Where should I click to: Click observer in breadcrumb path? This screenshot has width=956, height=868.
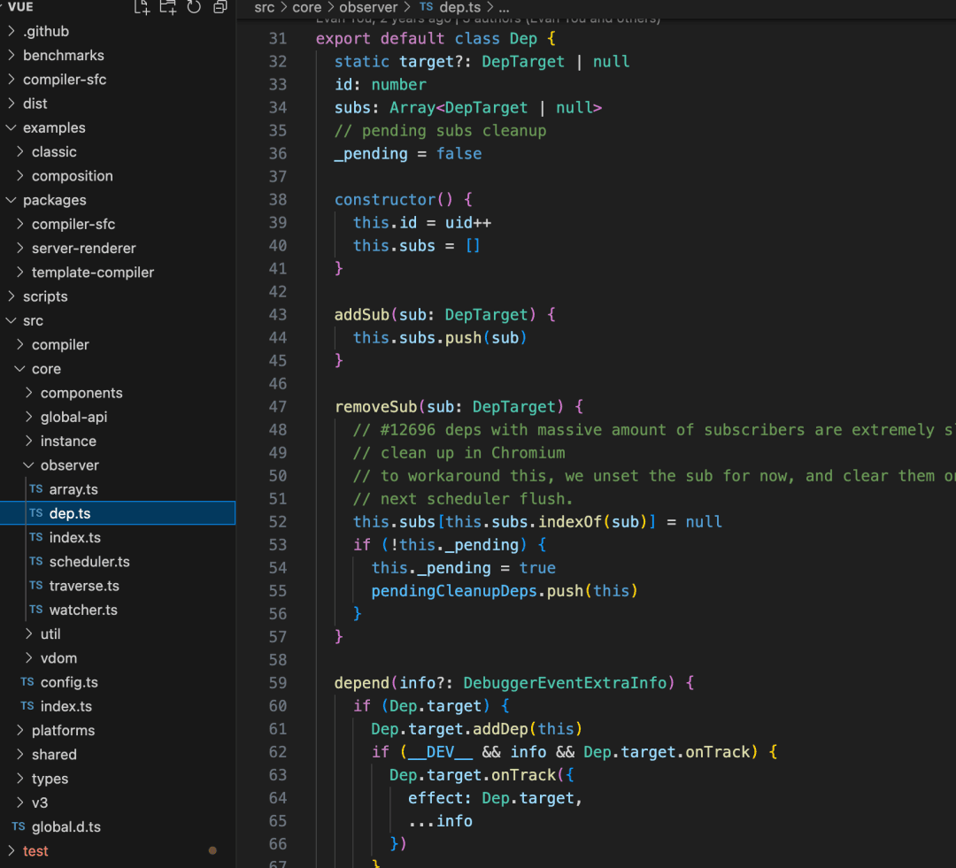coord(368,7)
